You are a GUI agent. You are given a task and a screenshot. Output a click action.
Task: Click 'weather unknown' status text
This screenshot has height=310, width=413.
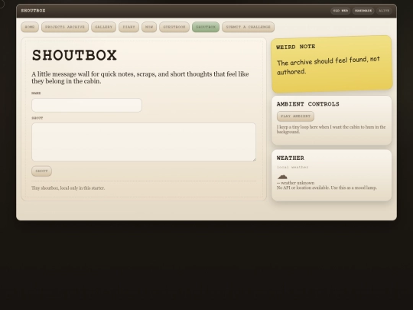click(x=295, y=183)
